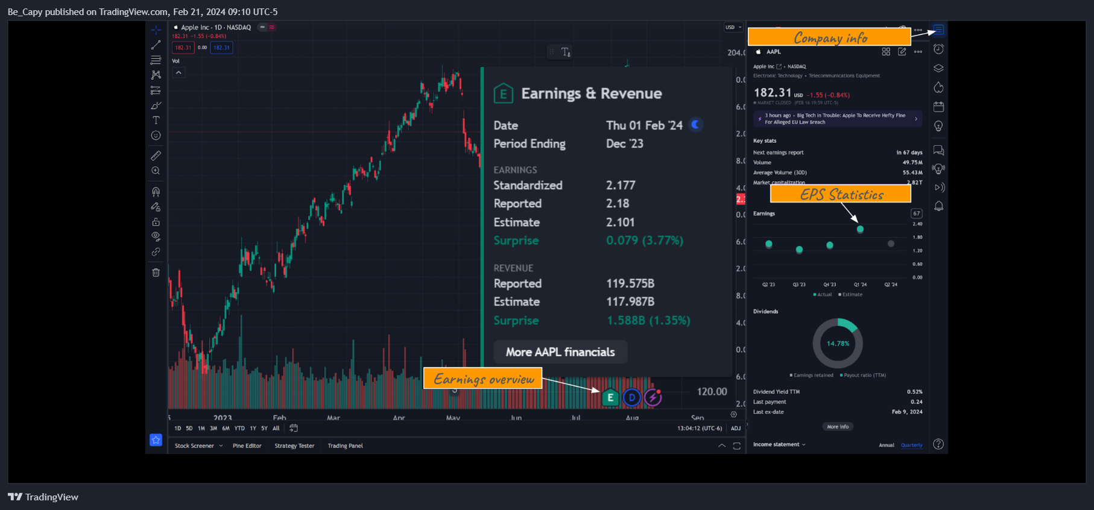Select the 6M time range

(226, 429)
